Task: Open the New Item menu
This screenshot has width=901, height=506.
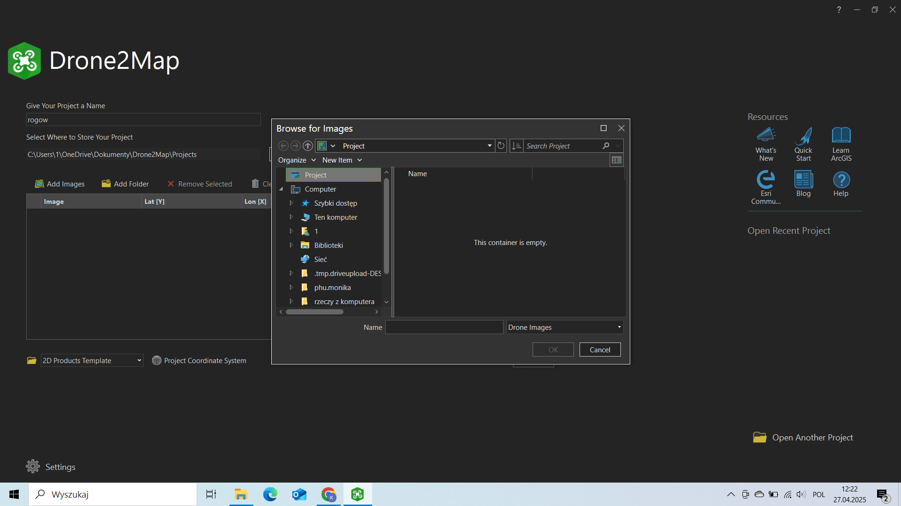Action: 342,160
